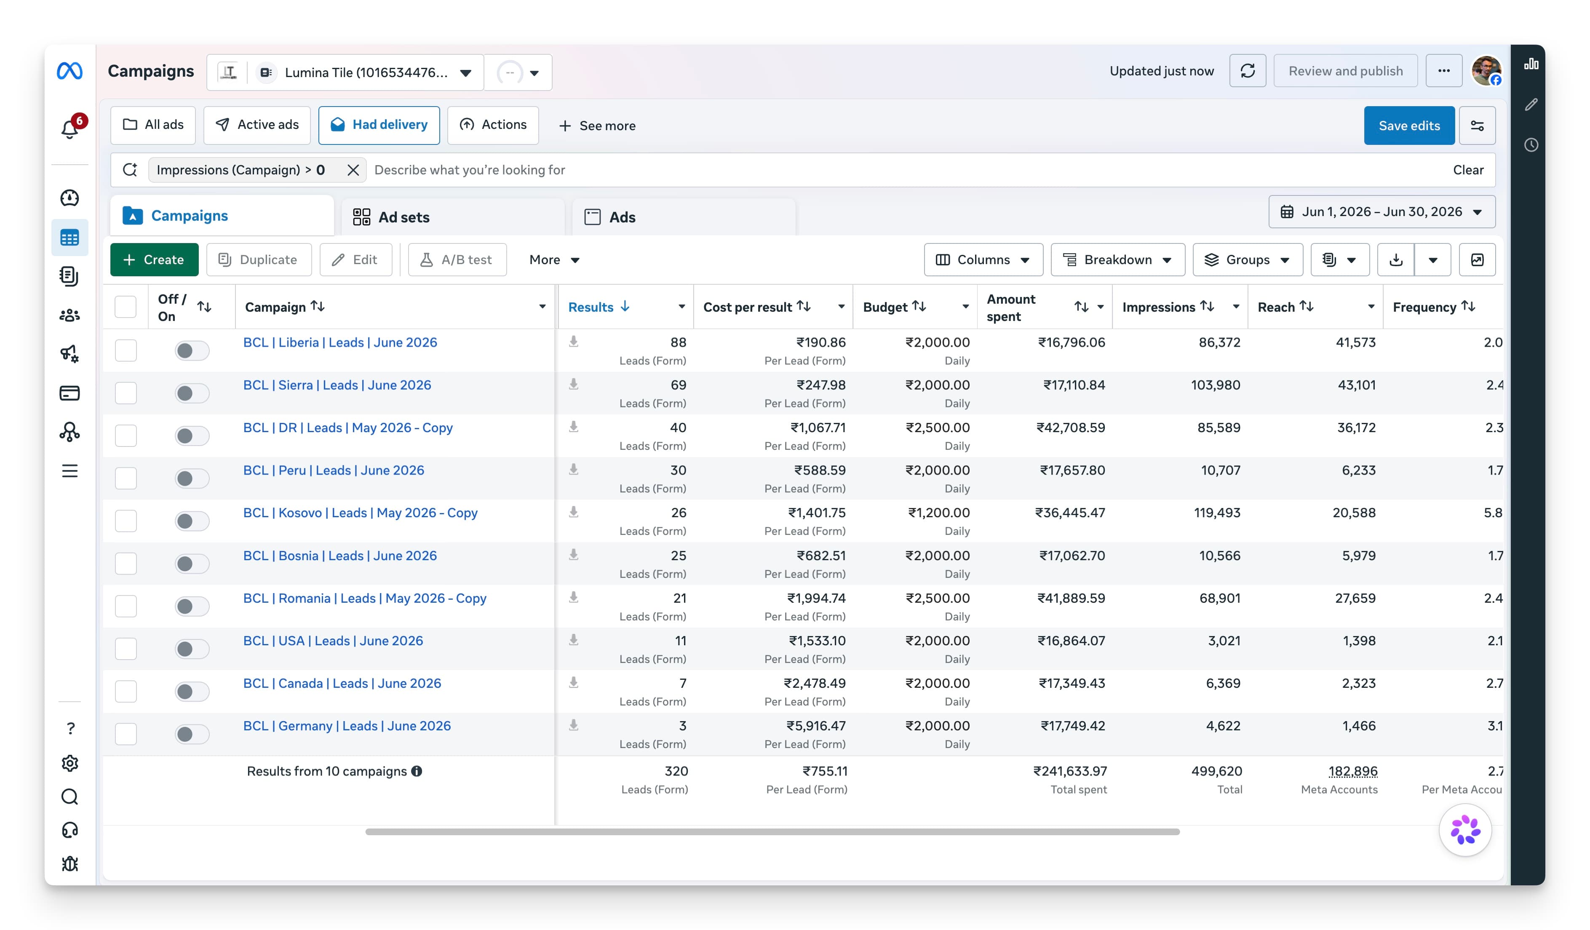Viewport: 1590px width, 930px height.
Task: Open the BCL | Kosovo campaign link
Action: click(360, 513)
